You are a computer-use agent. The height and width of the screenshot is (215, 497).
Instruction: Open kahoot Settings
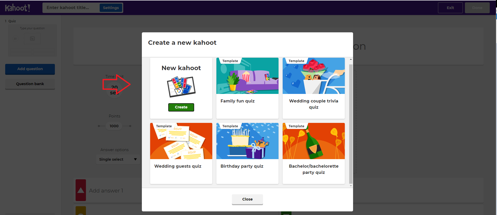(x=111, y=8)
